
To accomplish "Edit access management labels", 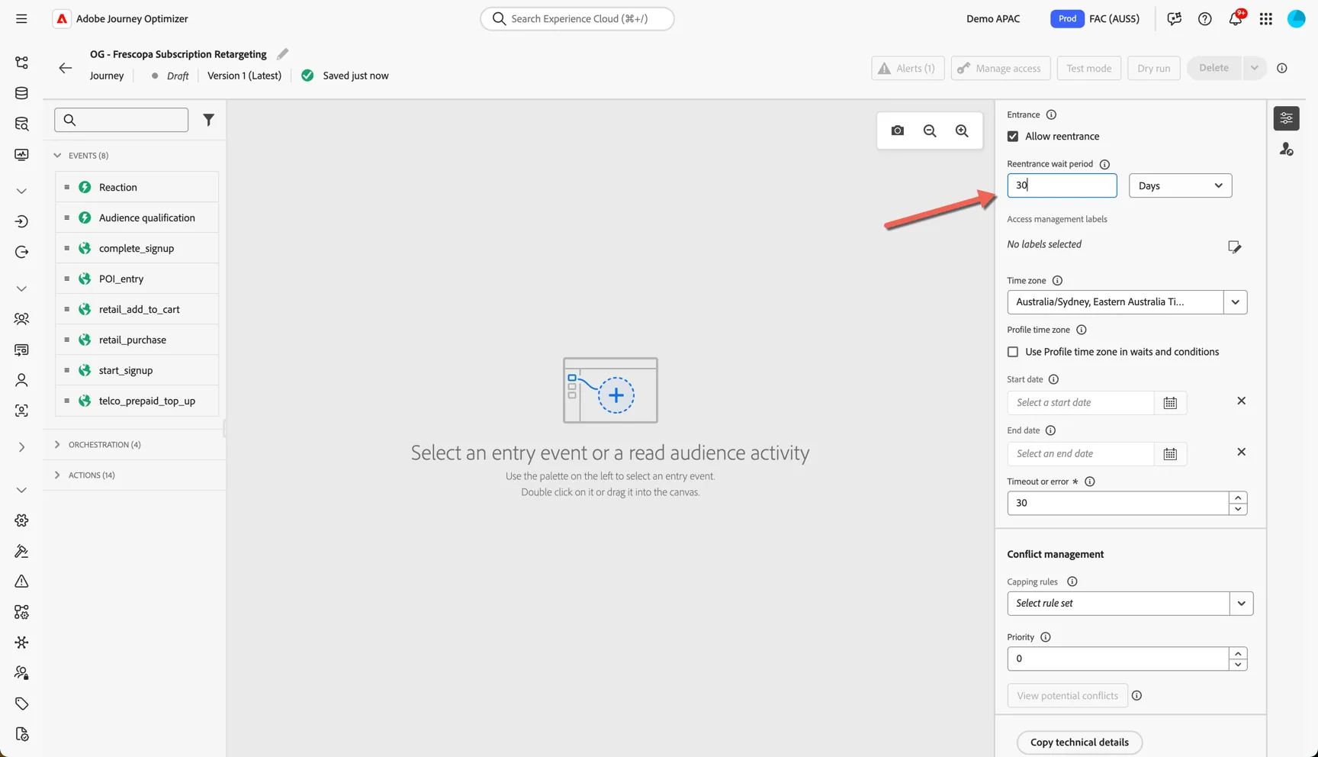I will tap(1235, 246).
